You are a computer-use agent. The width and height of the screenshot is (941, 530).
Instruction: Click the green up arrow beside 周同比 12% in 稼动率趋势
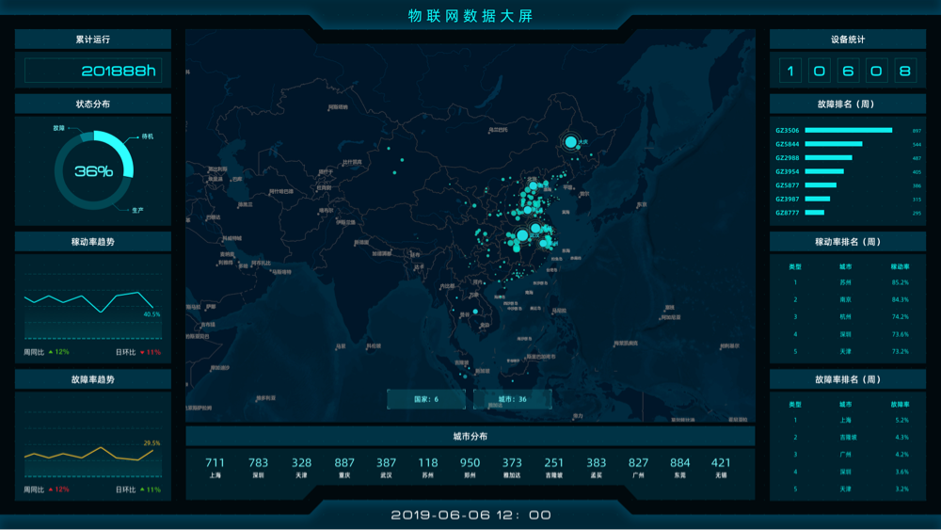click(x=51, y=352)
